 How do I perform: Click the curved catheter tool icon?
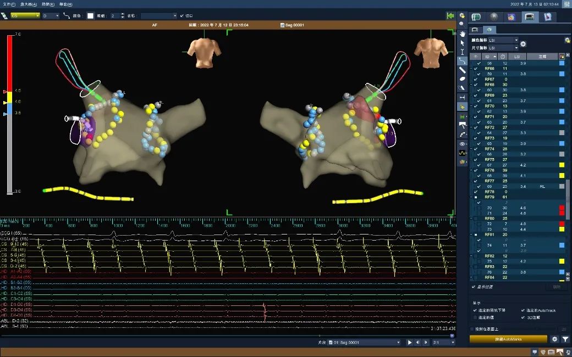(462, 135)
